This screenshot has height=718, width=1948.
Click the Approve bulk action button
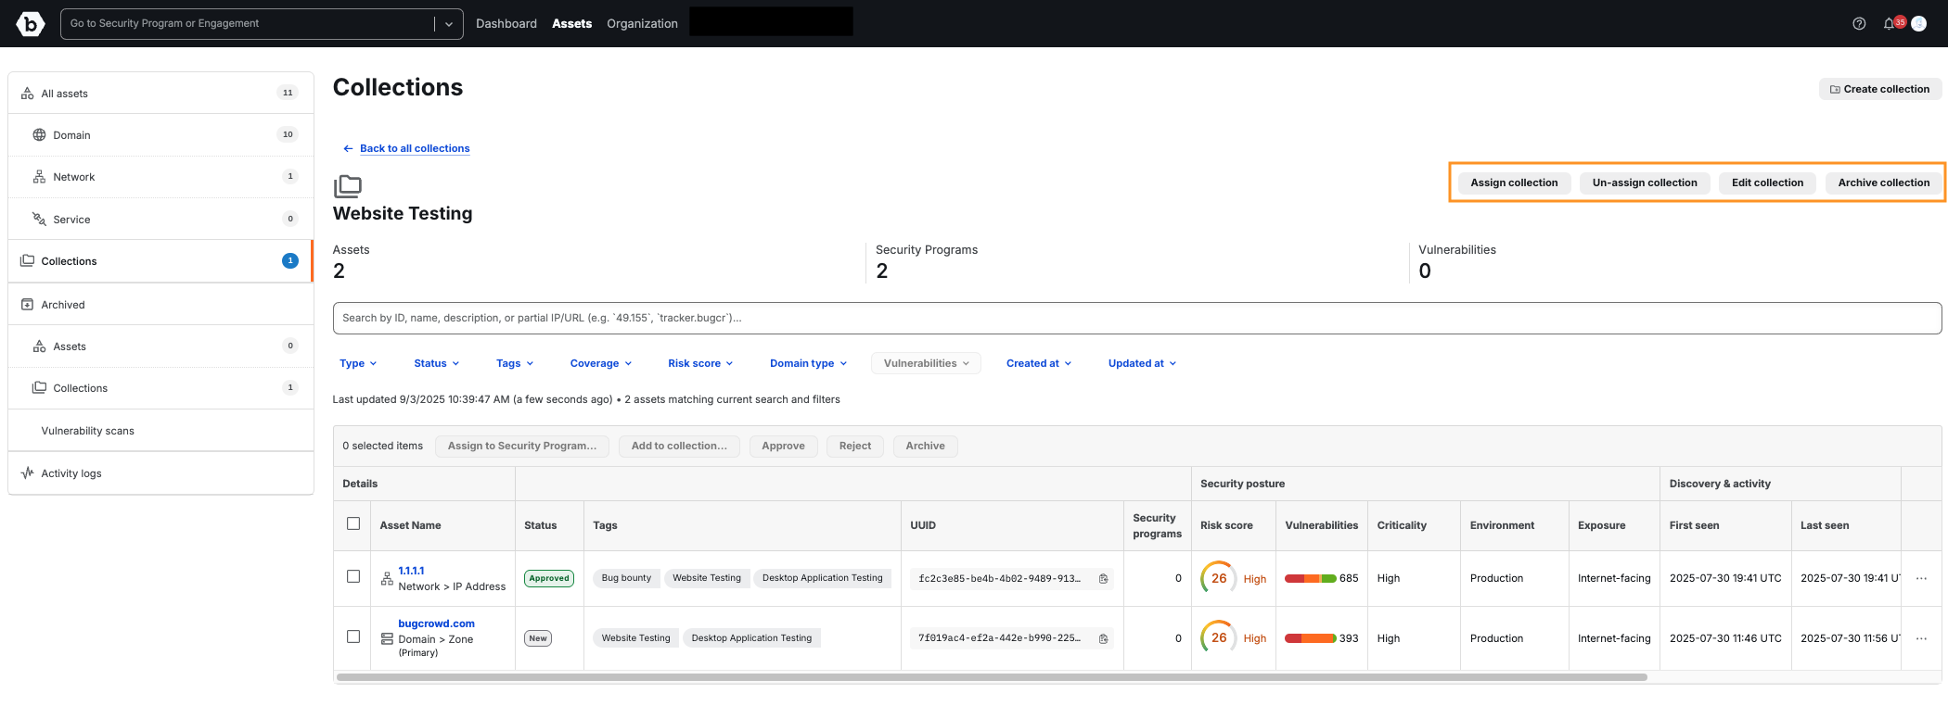783,446
